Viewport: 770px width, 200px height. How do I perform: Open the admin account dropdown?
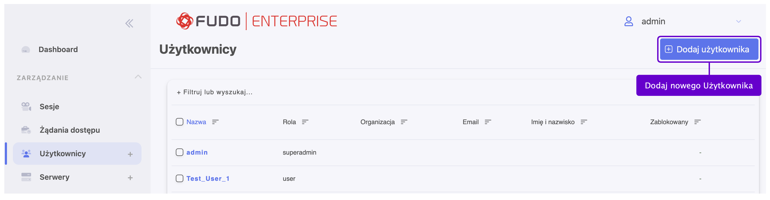(738, 21)
